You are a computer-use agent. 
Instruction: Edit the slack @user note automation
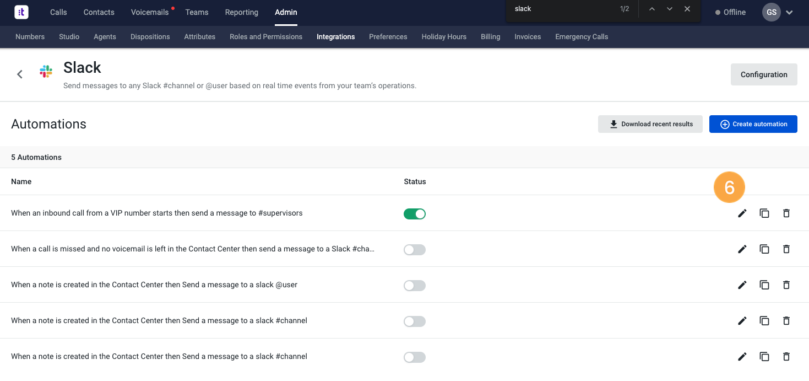(x=742, y=285)
